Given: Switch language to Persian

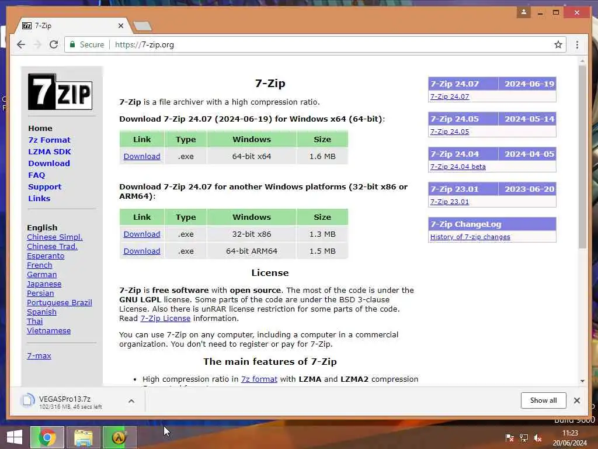Looking at the screenshot, I should click(x=40, y=293).
